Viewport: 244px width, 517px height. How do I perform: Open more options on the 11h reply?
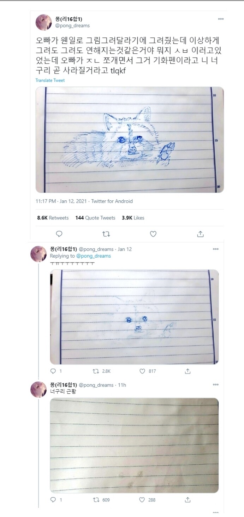215,385
